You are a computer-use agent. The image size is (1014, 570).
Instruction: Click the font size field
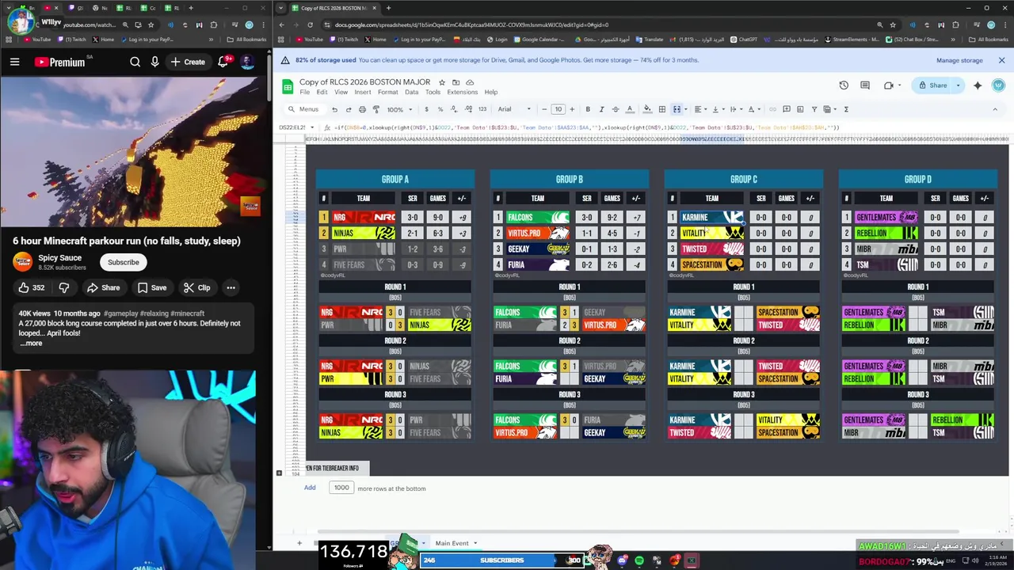(558, 109)
